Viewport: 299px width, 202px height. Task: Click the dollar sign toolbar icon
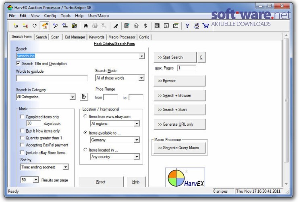point(145,26)
